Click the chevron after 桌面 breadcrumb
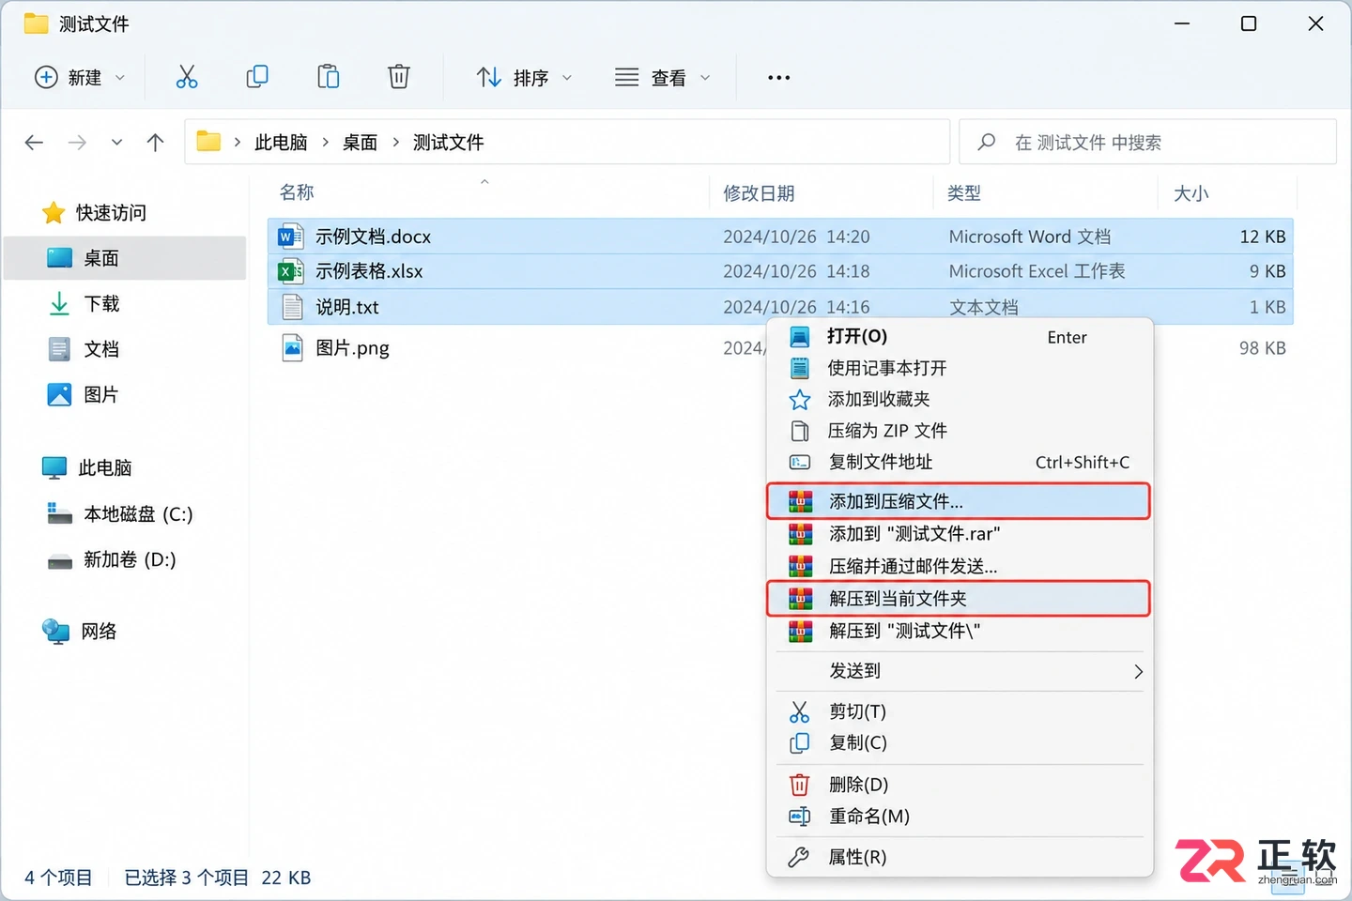The width and height of the screenshot is (1352, 901). coord(396,143)
